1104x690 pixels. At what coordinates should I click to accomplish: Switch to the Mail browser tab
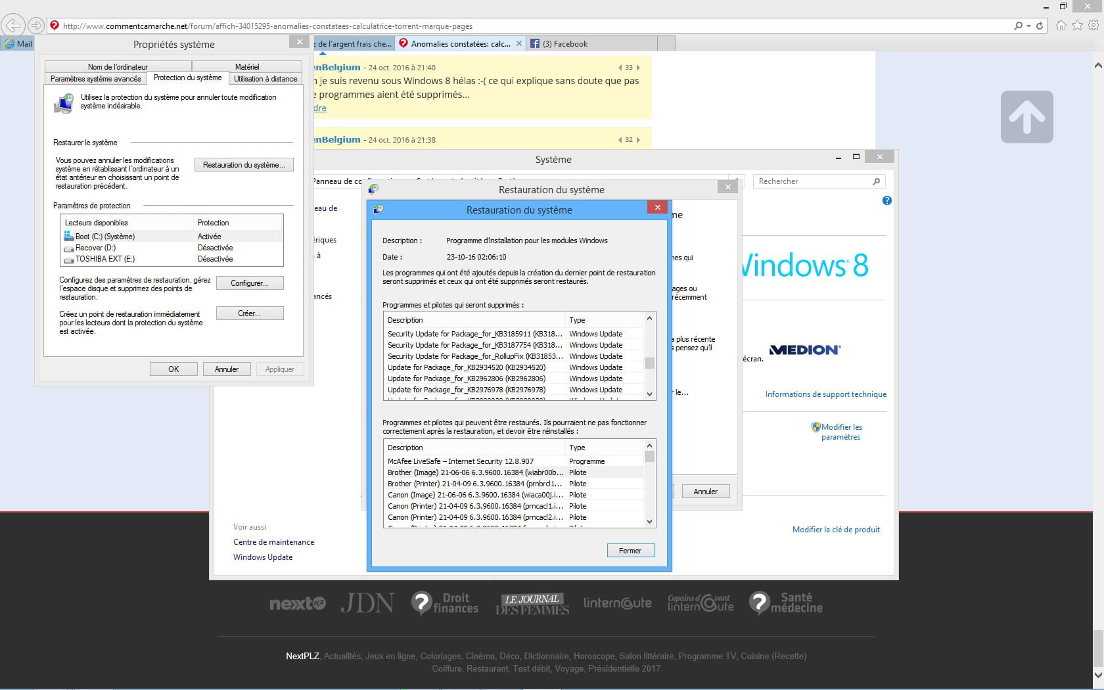(18, 44)
